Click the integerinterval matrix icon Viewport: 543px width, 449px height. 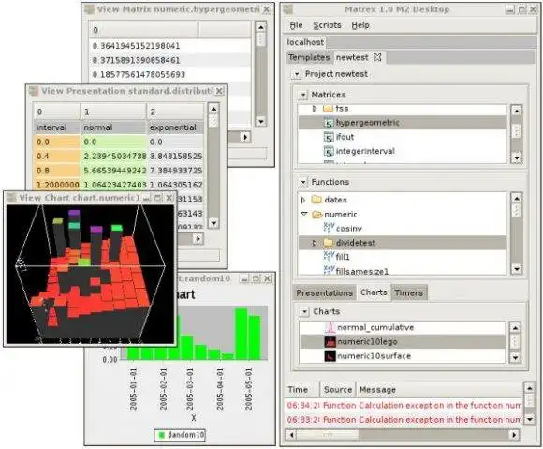tap(329, 152)
